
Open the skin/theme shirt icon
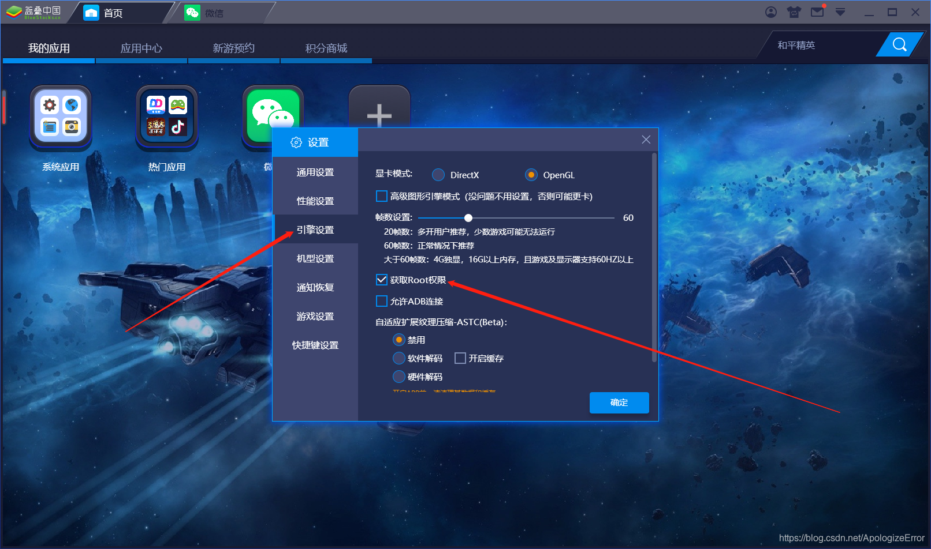pos(794,12)
